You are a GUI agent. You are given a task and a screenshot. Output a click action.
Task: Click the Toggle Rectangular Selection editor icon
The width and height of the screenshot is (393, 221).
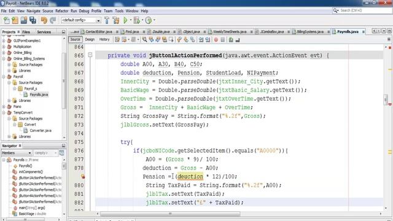(171, 39)
